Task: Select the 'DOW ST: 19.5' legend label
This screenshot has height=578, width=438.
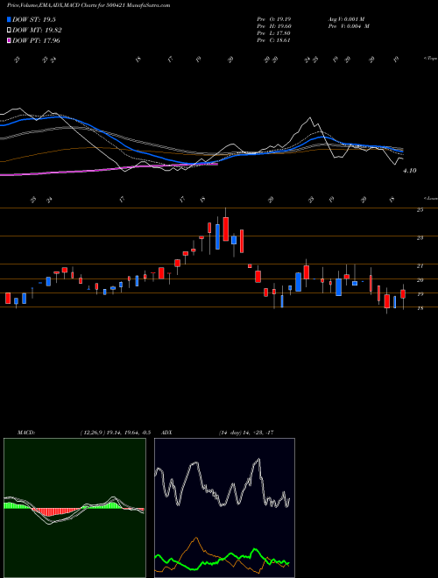Action: tap(34, 19)
